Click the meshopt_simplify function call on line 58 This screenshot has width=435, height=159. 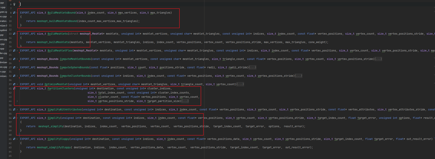(50, 126)
